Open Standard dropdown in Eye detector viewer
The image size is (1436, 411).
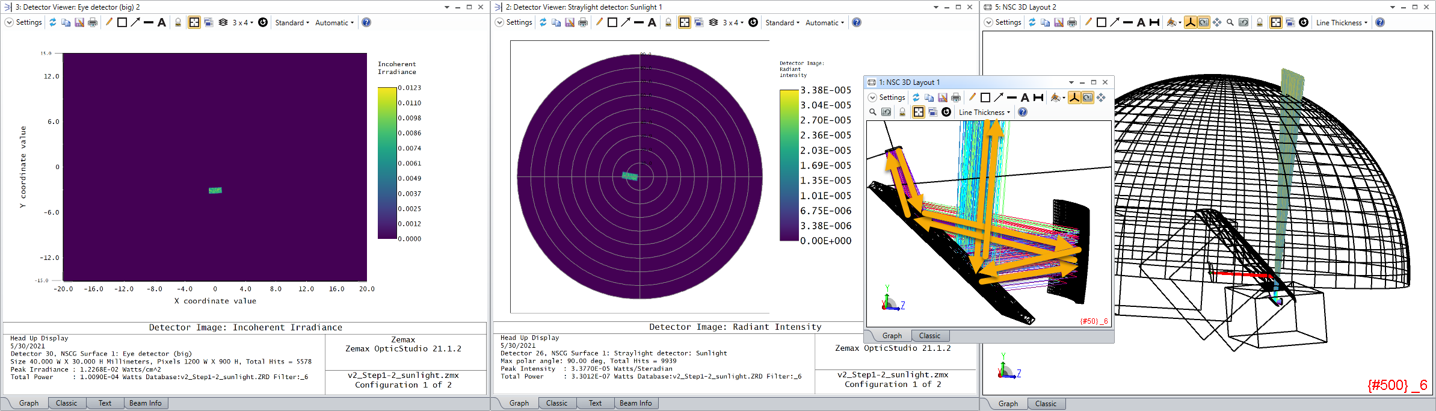tap(292, 22)
